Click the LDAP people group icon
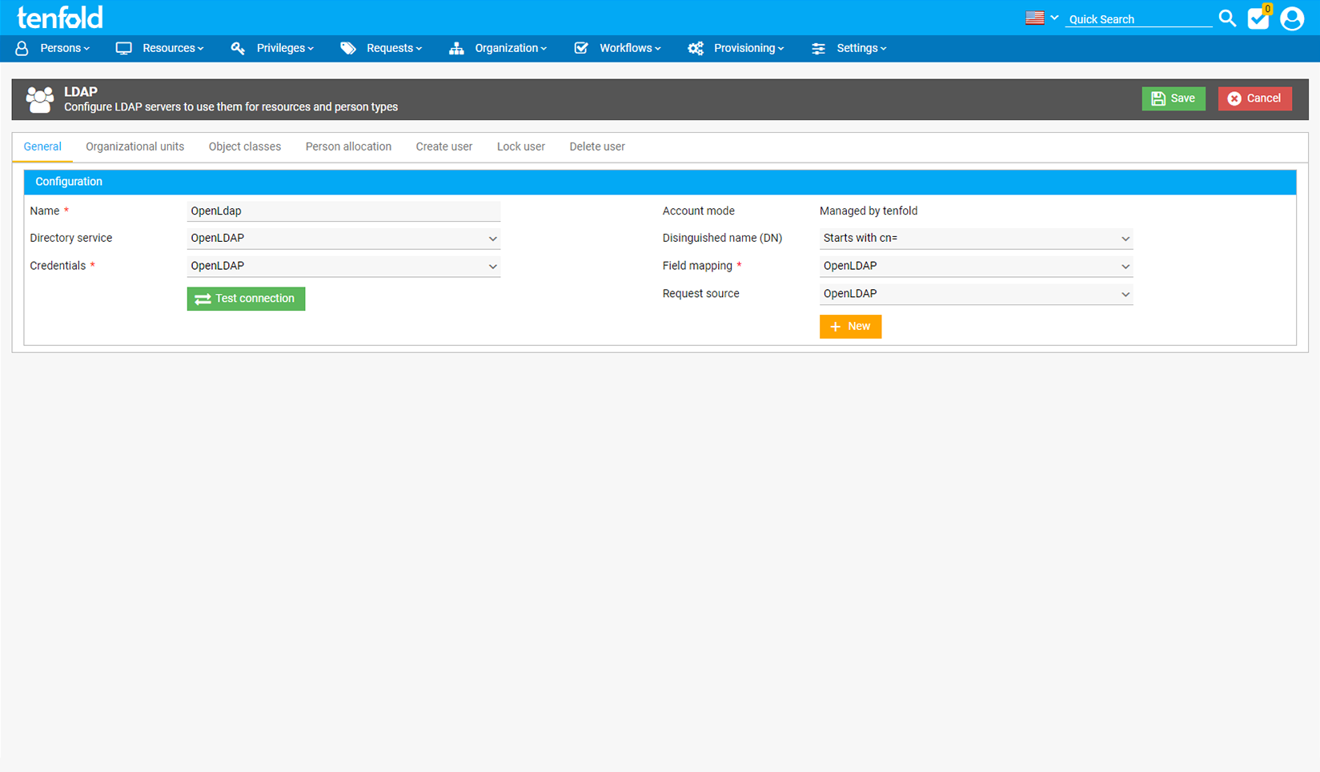This screenshot has height=772, width=1320. [39, 99]
